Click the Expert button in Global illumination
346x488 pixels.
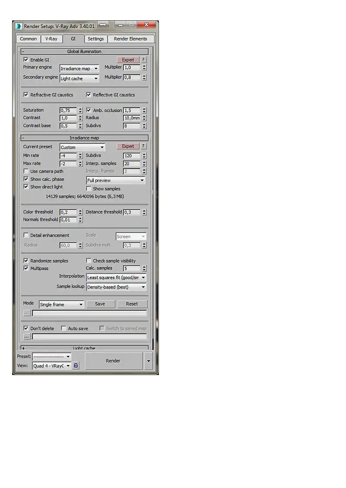(128, 60)
